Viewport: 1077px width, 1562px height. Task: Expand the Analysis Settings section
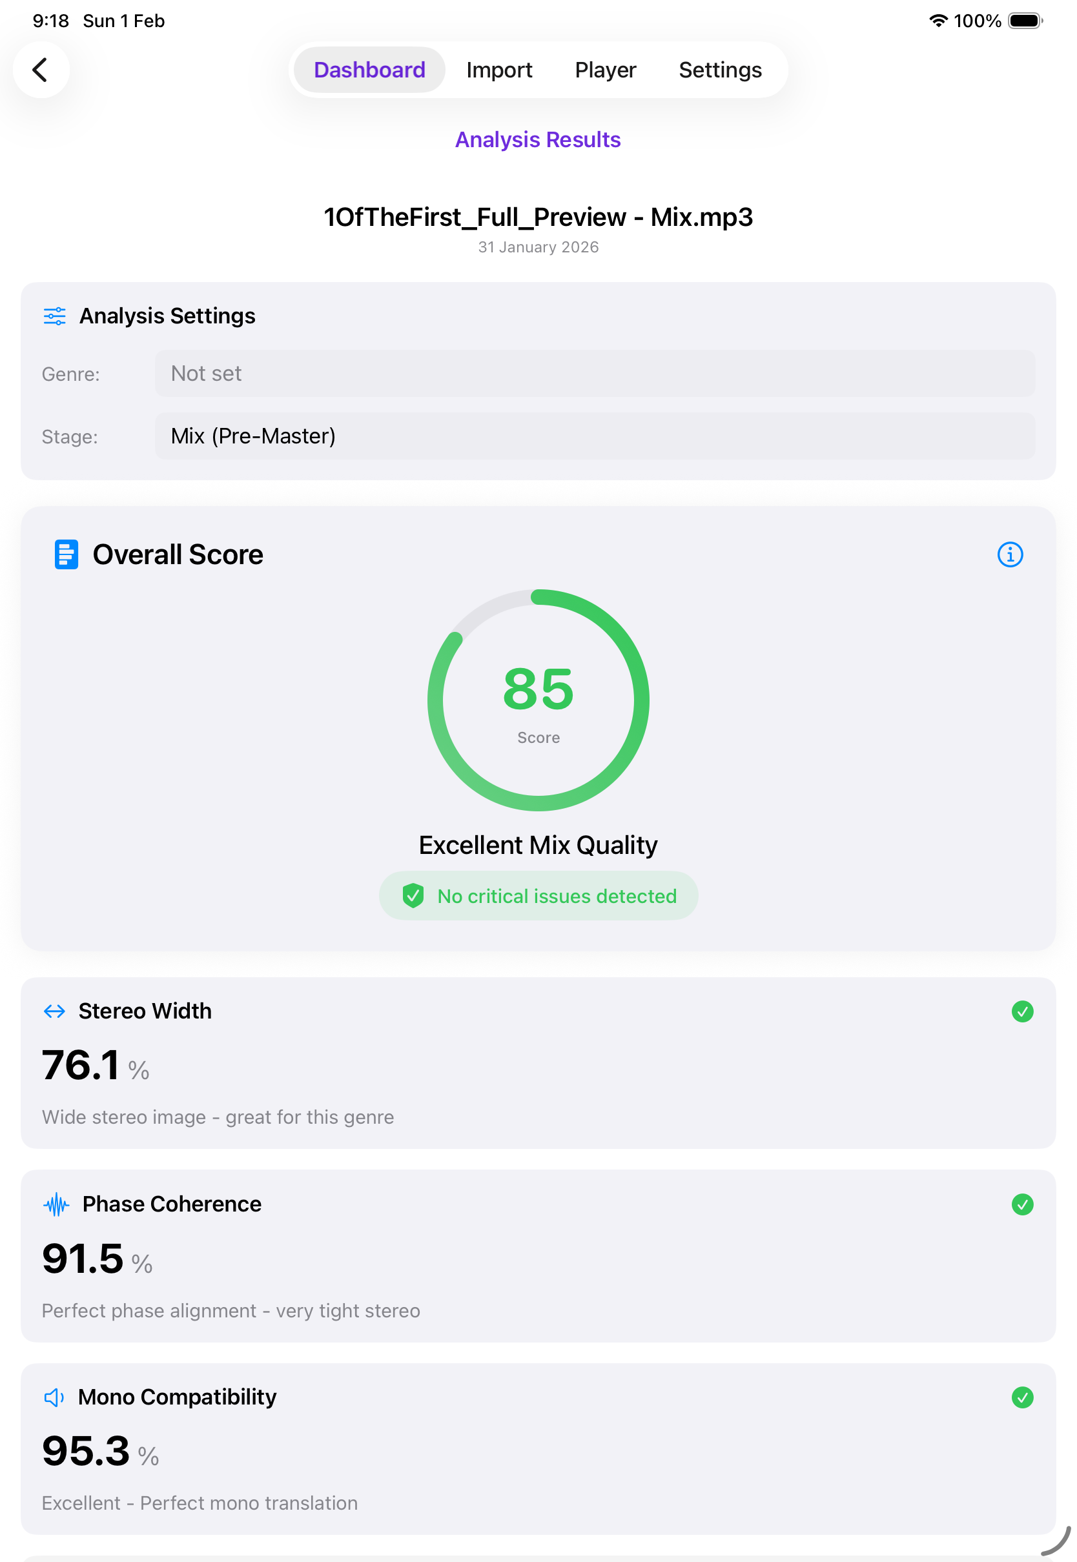click(x=167, y=316)
